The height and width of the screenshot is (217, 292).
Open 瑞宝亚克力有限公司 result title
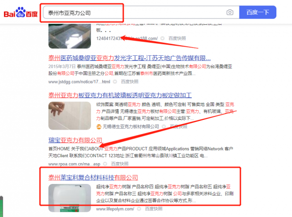pyautogui.click(x=75, y=140)
